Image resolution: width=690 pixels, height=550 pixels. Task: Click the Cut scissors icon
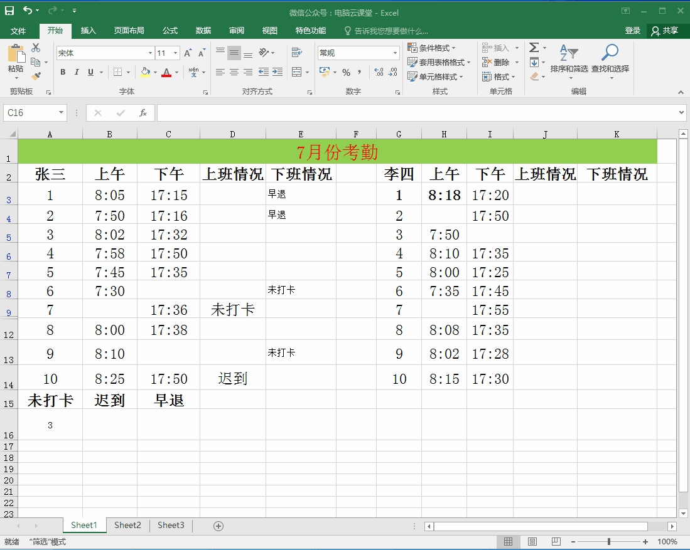tap(36, 48)
